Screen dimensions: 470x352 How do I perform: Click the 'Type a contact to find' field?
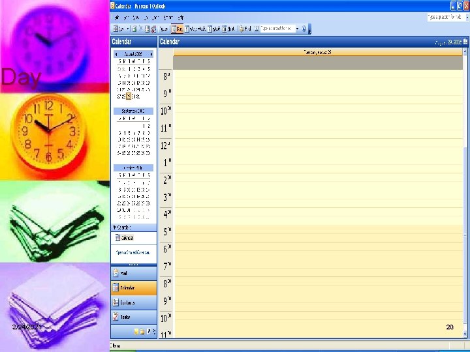coord(277,29)
